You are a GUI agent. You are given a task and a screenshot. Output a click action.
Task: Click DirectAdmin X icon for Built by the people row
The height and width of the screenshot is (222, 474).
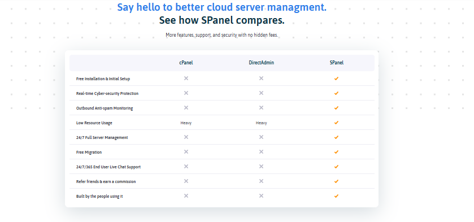(x=261, y=195)
